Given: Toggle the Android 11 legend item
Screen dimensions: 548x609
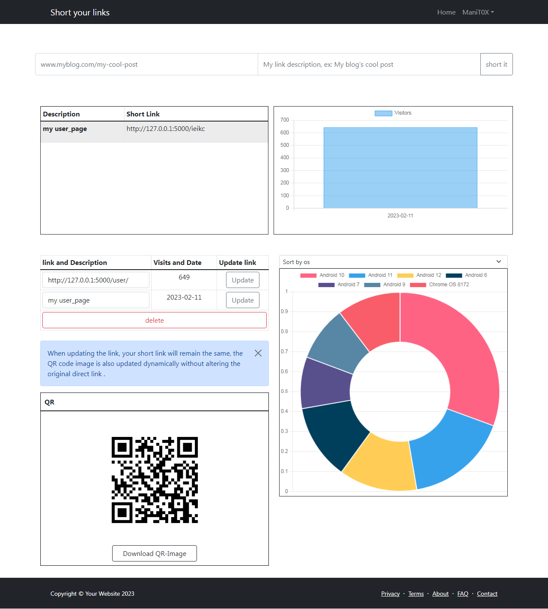Looking at the screenshot, I should (x=371, y=275).
